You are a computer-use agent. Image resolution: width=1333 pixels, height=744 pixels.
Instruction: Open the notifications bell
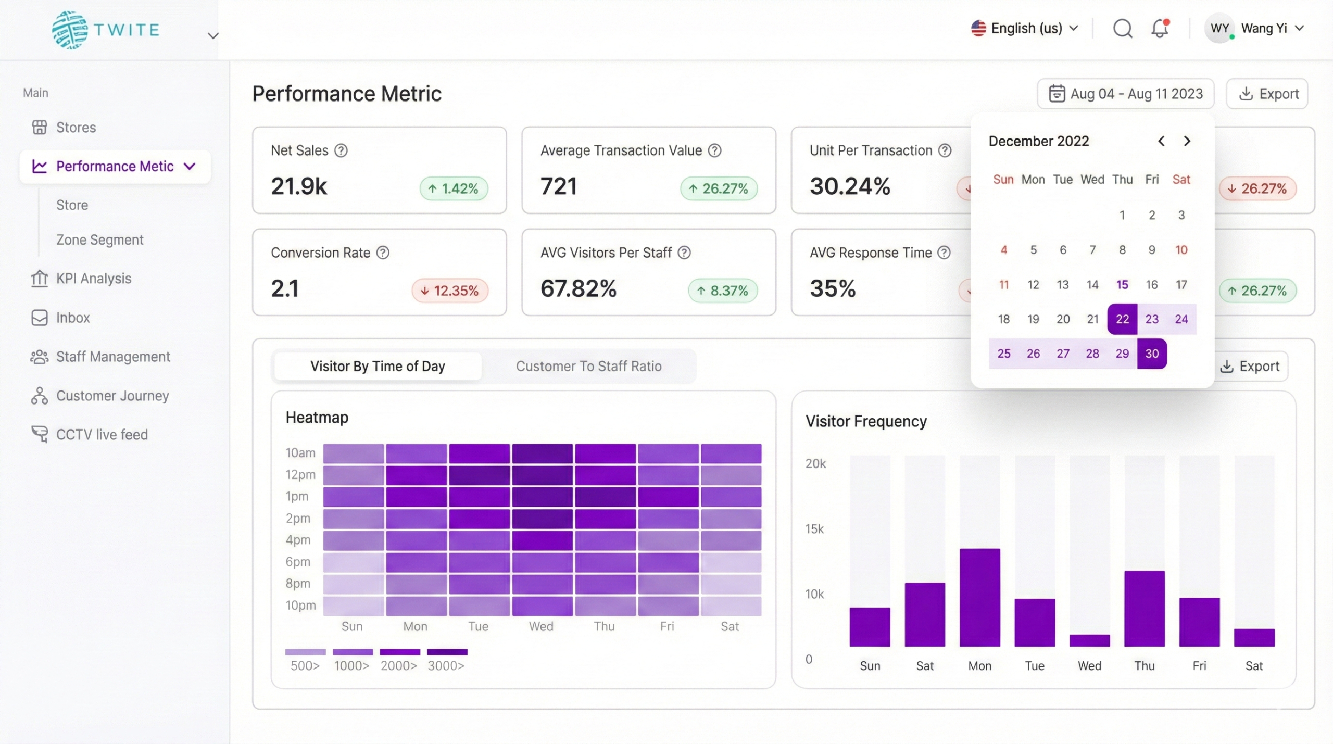(x=1160, y=28)
